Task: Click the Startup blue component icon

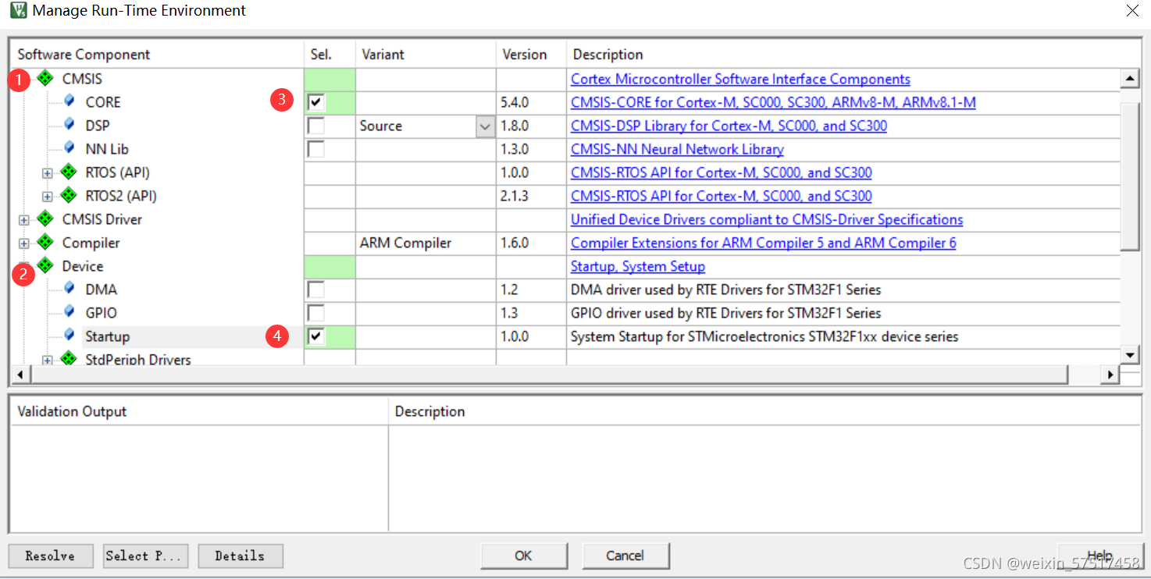Action: point(69,335)
